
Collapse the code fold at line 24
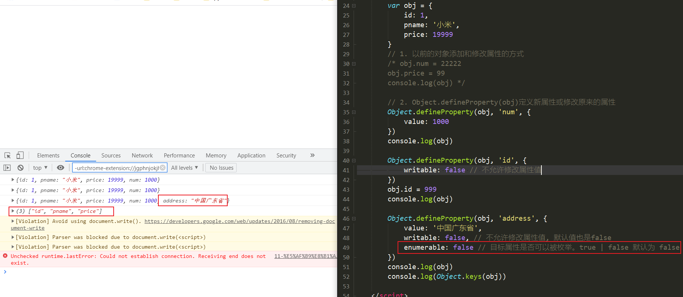click(354, 6)
